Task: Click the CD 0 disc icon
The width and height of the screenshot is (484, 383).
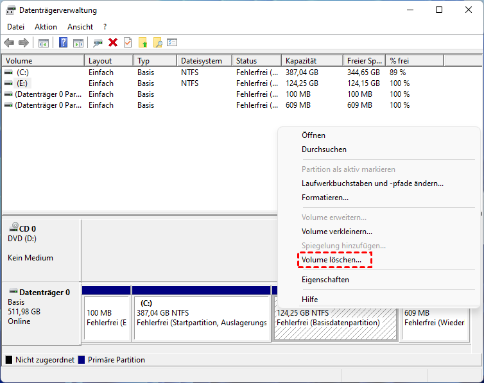Action: (x=13, y=227)
